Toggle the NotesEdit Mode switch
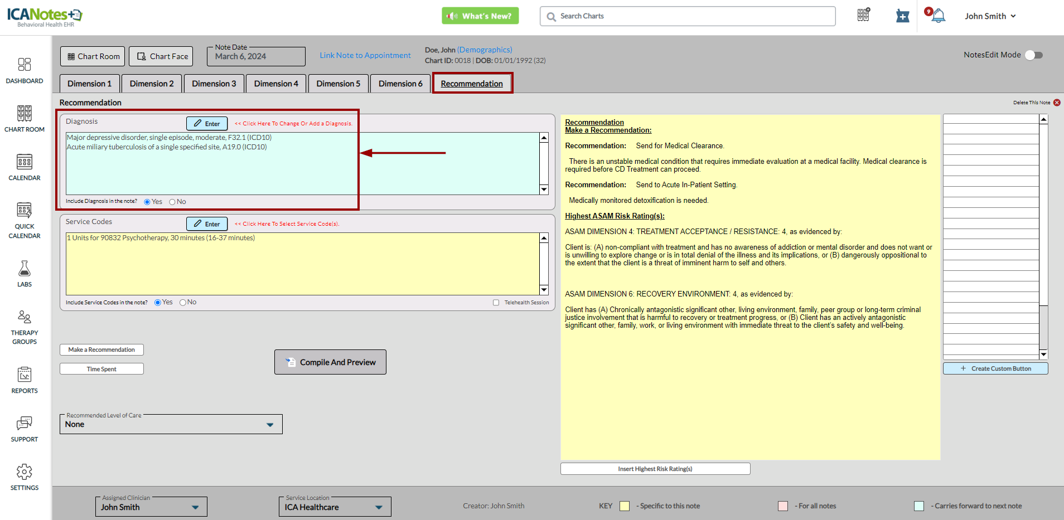This screenshot has width=1064, height=520. (1034, 55)
